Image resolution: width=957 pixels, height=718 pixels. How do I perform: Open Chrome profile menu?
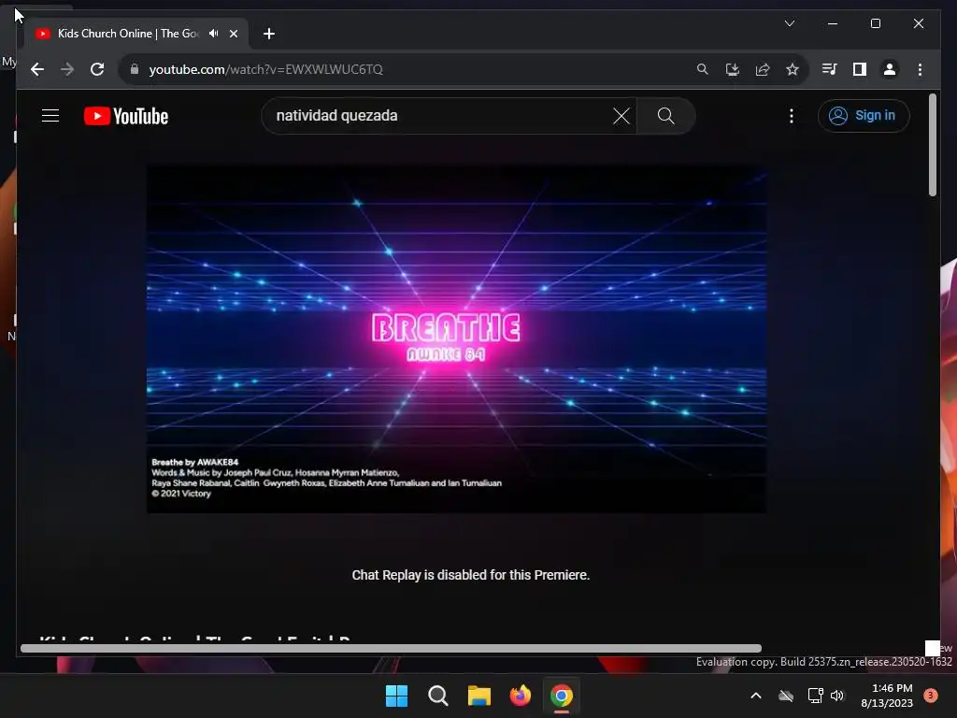point(890,69)
